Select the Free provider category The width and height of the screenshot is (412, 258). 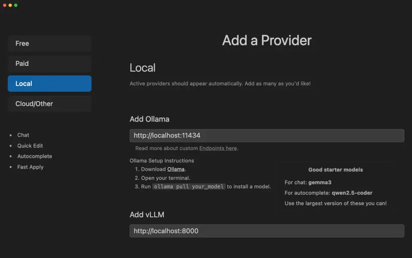[x=49, y=43]
